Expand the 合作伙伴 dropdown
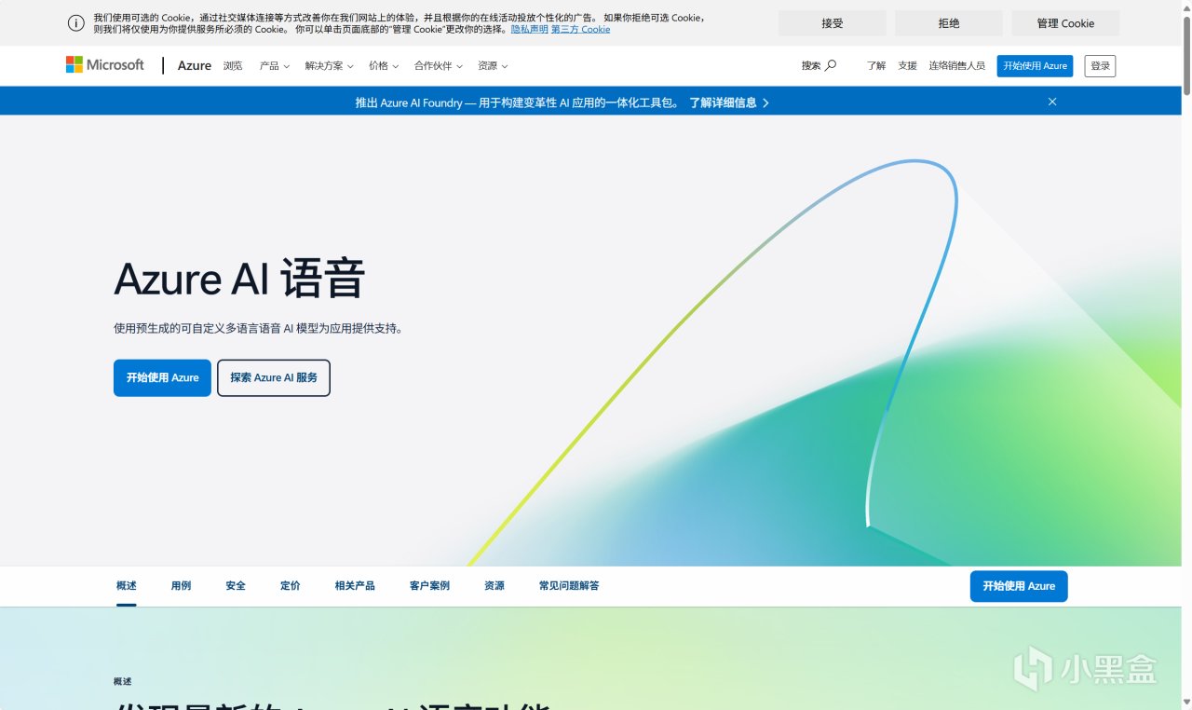The image size is (1192, 710). (439, 65)
